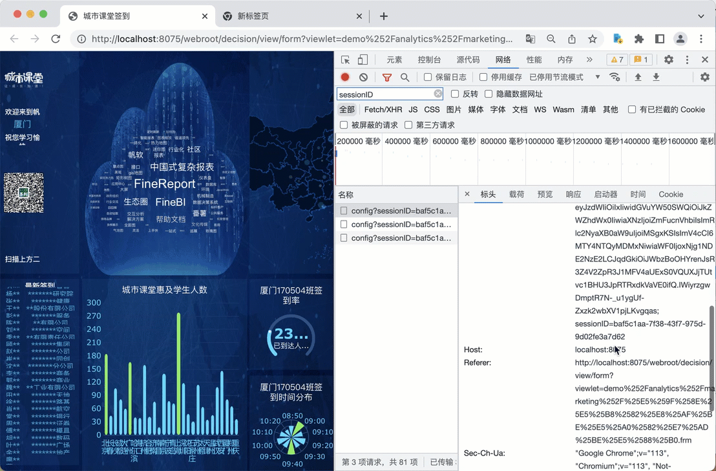This screenshot has width=716, height=471.
Task: Open the throttling mode dropdown arrow
Action: pyautogui.click(x=597, y=77)
